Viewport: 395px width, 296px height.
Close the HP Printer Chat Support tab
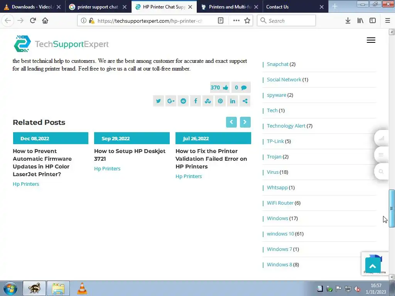tap(190, 7)
